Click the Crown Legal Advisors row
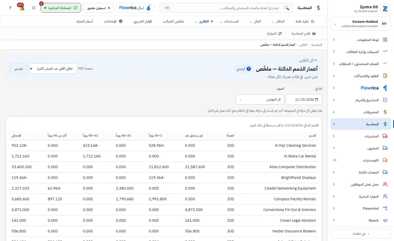The image size is (394, 241). pos(164,221)
